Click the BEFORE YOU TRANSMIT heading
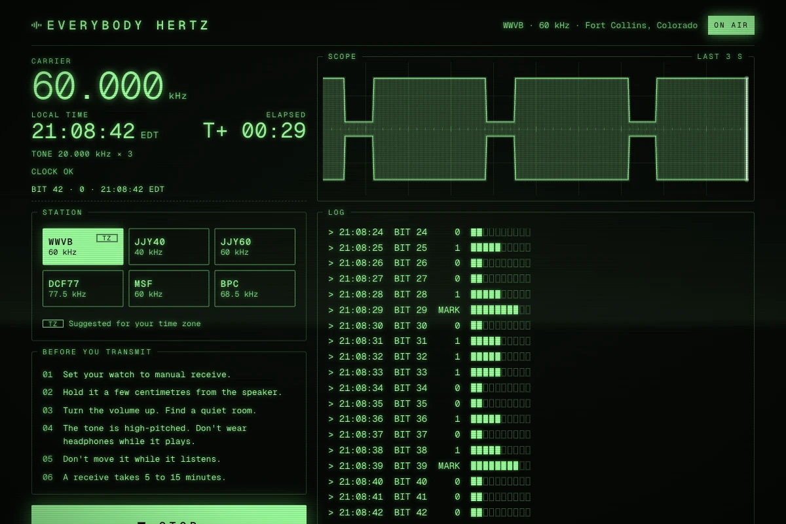 click(97, 352)
